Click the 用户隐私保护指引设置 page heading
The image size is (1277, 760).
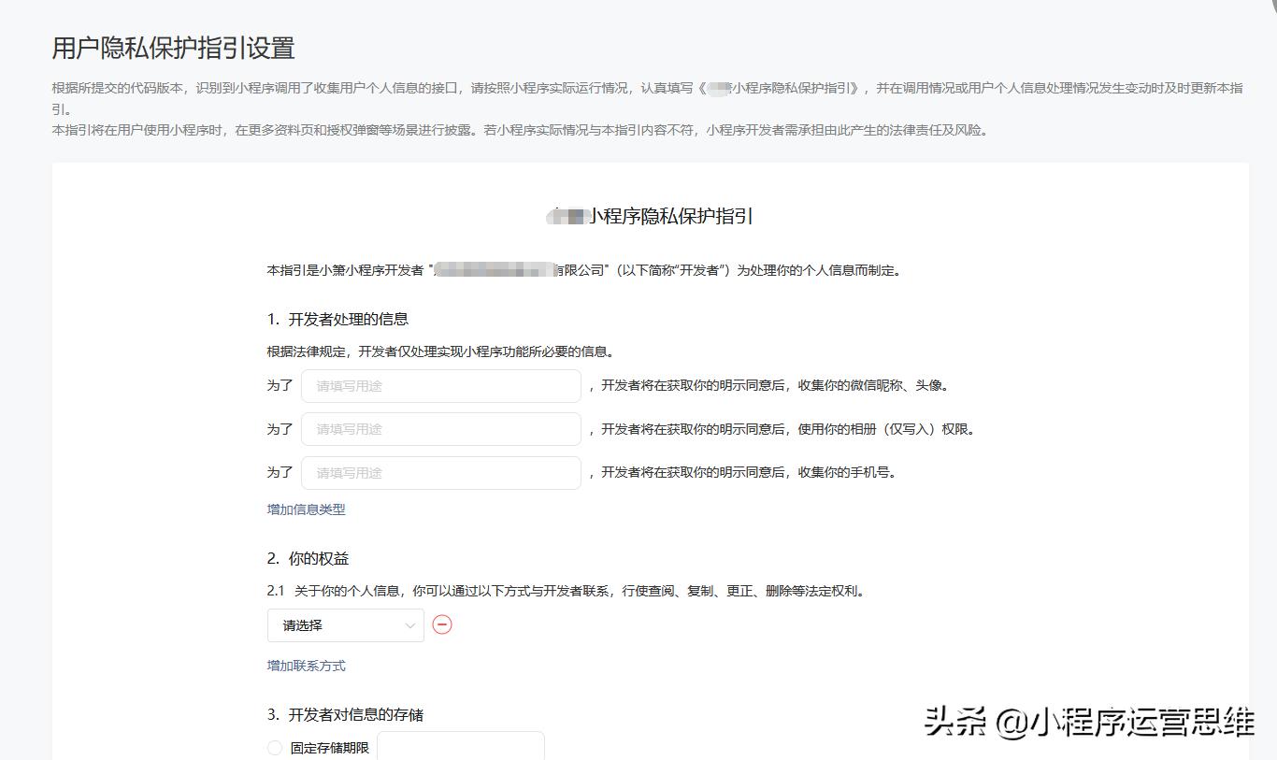click(173, 48)
